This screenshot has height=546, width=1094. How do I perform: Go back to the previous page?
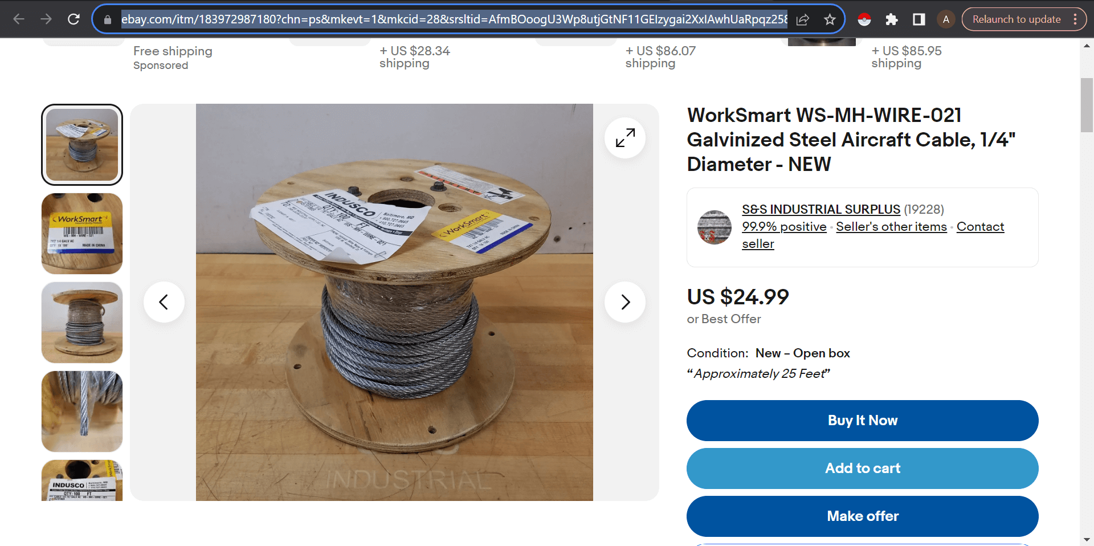point(19,19)
